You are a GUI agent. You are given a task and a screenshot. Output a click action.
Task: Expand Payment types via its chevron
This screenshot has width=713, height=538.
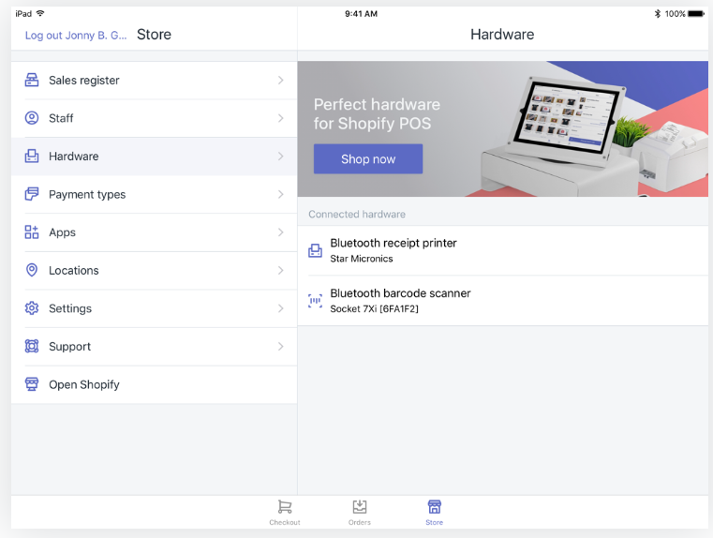tap(280, 194)
